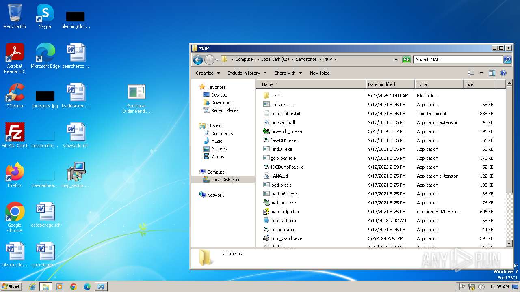
Task: Open Internet Explorer from taskbar
Action: pyautogui.click(x=32, y=287)
